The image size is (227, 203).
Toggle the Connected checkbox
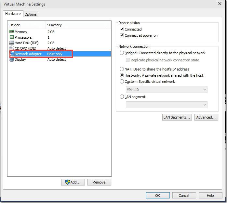coord(122,29)
